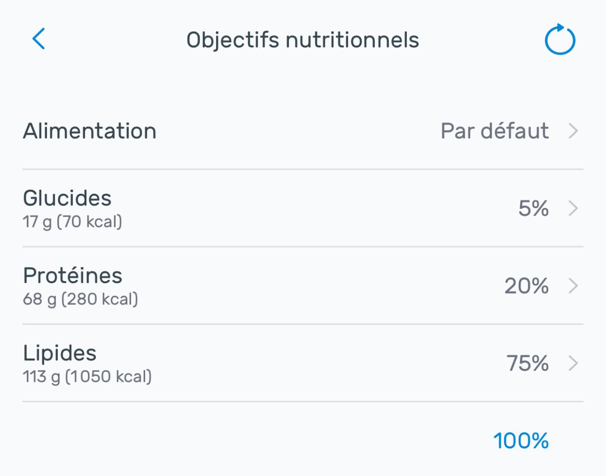Open the chevron next to Protéines 20%
Image resolution: width=606 pixels, height=476 pixels.
[x=573, y=286]
